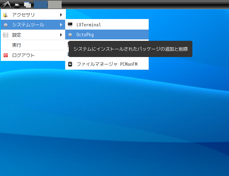The height and width of the screenshot is (176, 229).
Task: Switch to the first blue workspace
Action: 41,5
